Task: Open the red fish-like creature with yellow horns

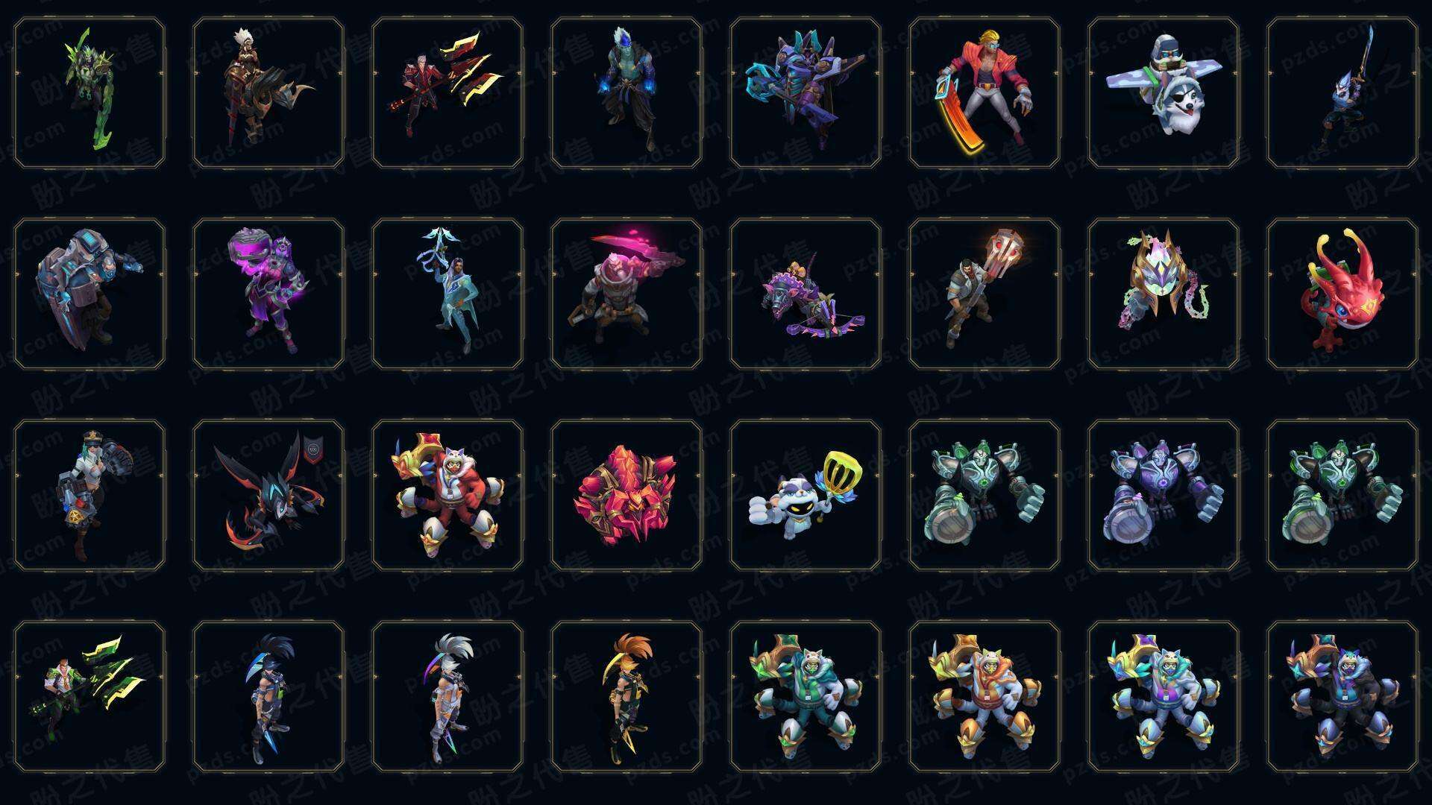Action: pyautogui.click(x=1342, y=294)
